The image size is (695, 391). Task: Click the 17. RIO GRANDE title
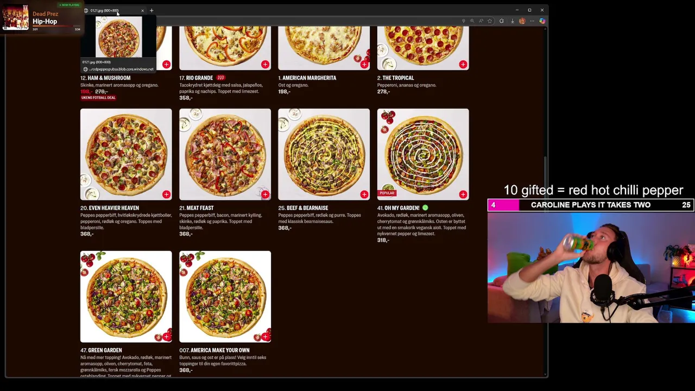tap(196, 78)
